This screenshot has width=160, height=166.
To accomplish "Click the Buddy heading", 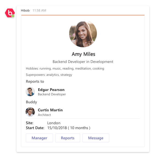I will (31, 102).
